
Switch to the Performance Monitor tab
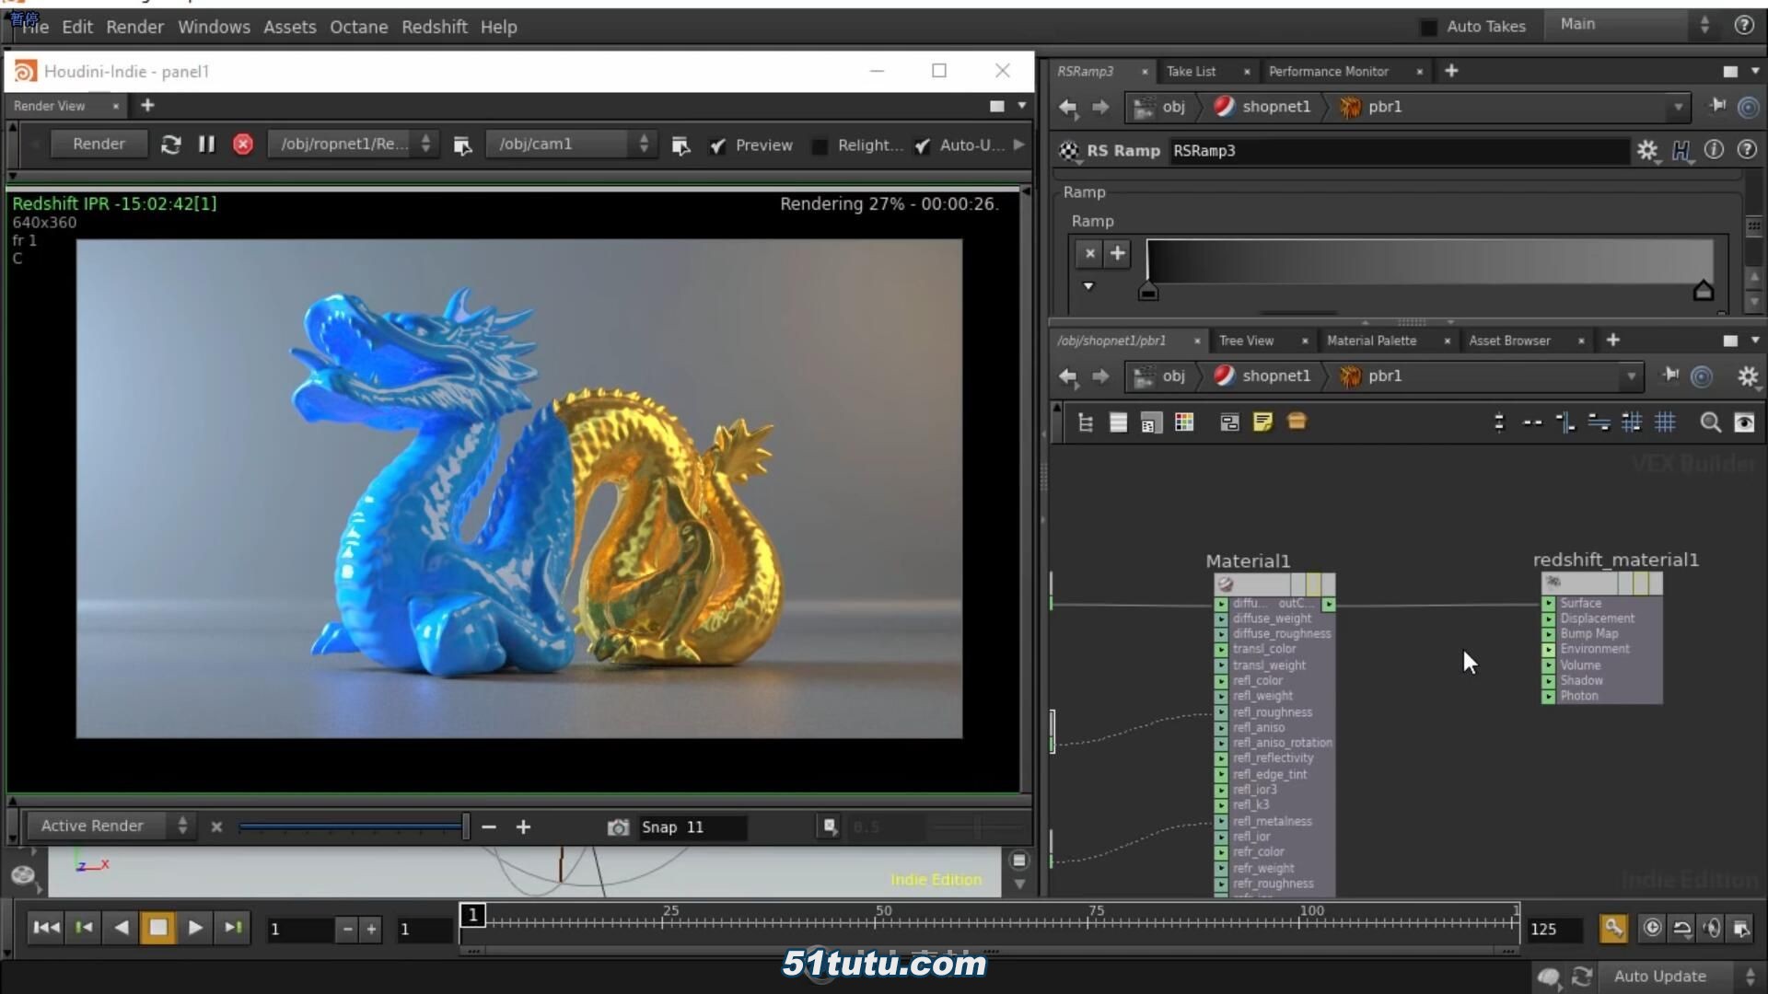pos(1328,72)
